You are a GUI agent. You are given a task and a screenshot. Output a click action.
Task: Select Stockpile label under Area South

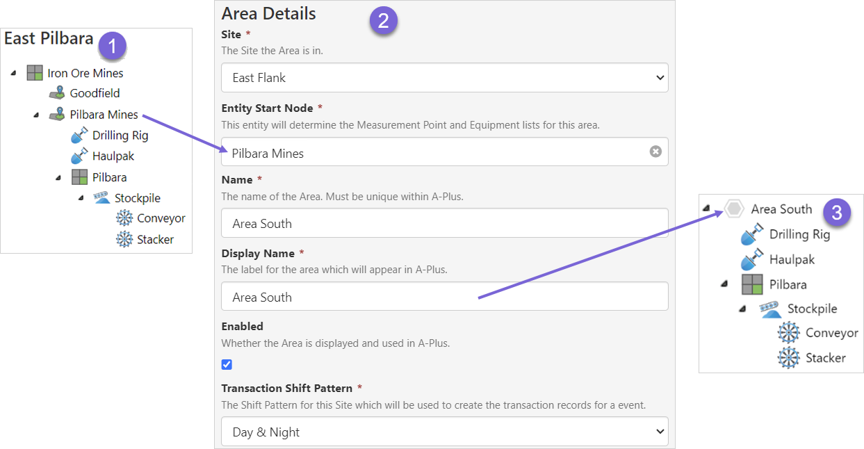point(812,309)
